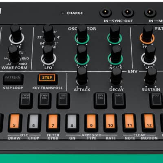Toggle step pad 9 (ARPEGGIO TYPE)
Screen dimensions: 163x163
point(91,123)
